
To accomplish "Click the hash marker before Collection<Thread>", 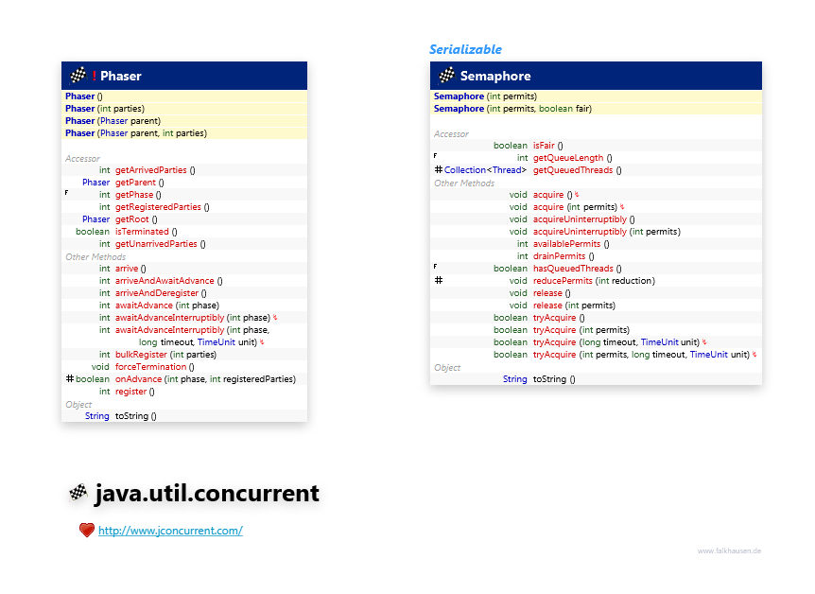I will pos(438,170).
